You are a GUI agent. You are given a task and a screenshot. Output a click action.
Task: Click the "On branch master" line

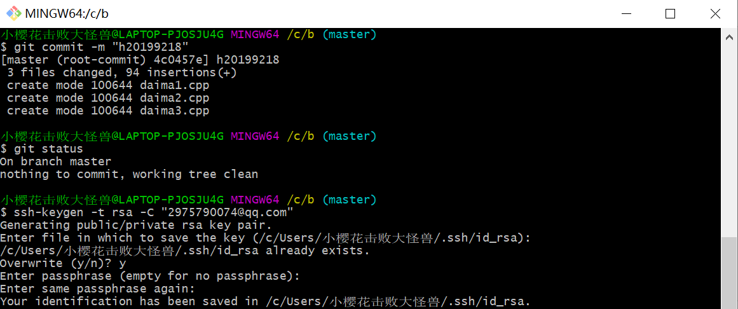[x=56, y=161]
